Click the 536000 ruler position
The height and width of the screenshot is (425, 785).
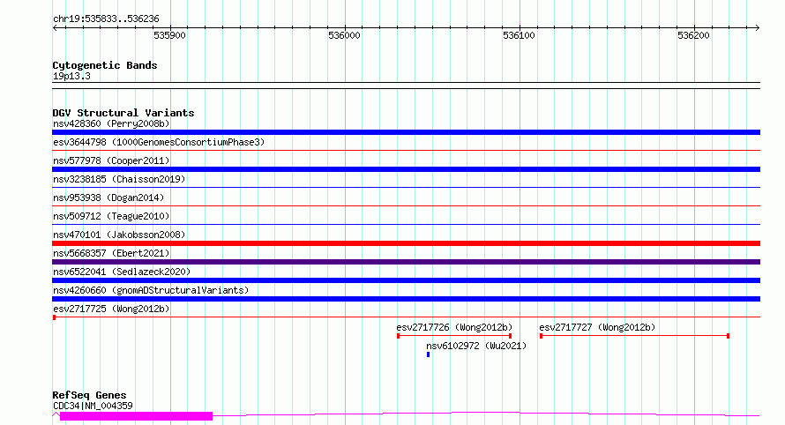[x=345, y=35]
